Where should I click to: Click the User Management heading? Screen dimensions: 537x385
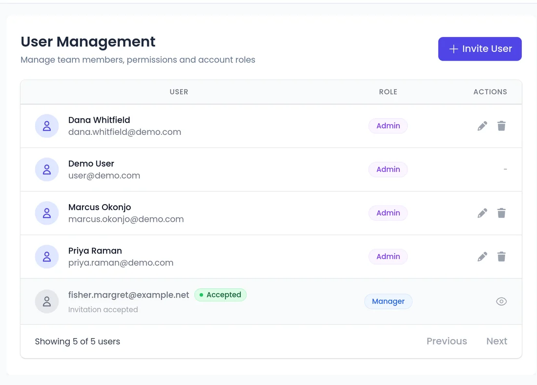click(88, 42)
